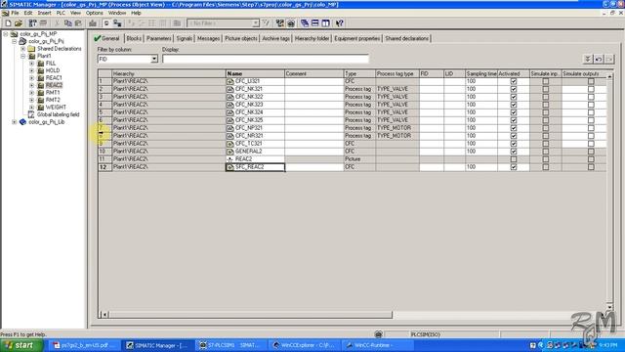Click the Cascade windows toolbar icon
625x352 pixels.
305,23
